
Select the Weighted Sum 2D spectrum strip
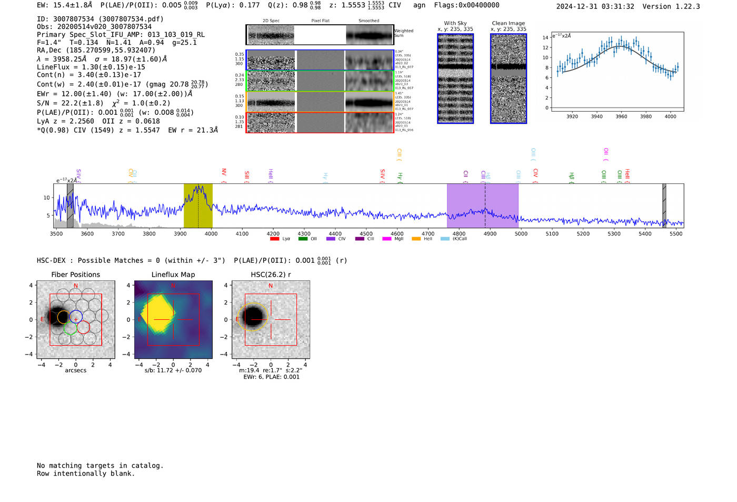[x=320, y=35]
